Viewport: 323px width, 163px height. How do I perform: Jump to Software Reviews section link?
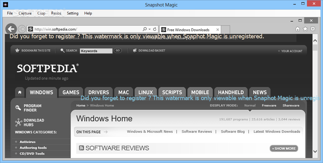coord(197,132)
